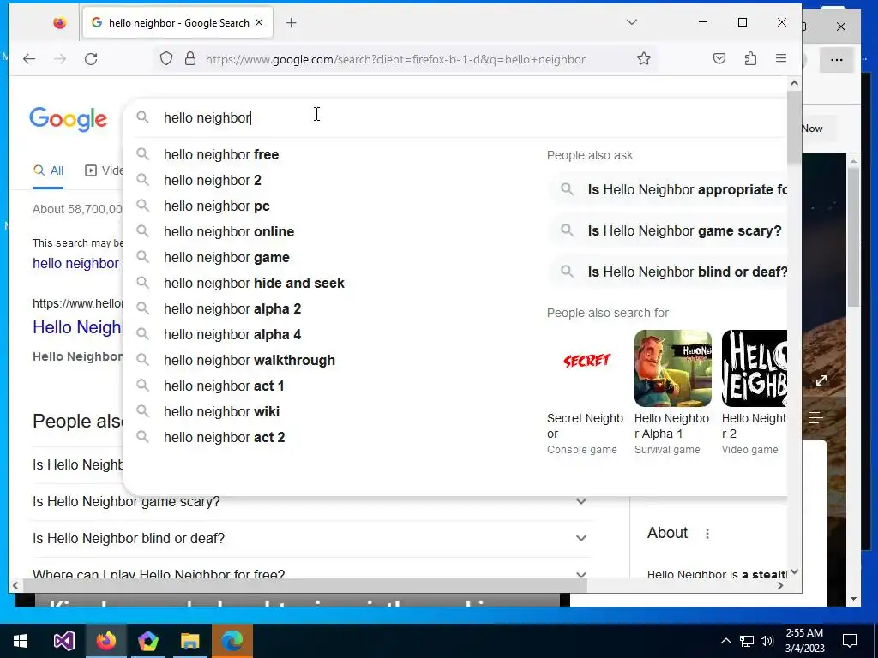The height and width of the screenshot is (658, 878).
Task: Show site info via padlock icon
Action: coord(190,59)
